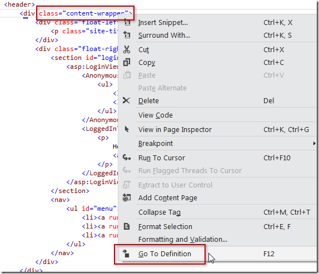Click the opening header tag in code
This screenshot has width=319, height=274.
(x=19, y=4)
